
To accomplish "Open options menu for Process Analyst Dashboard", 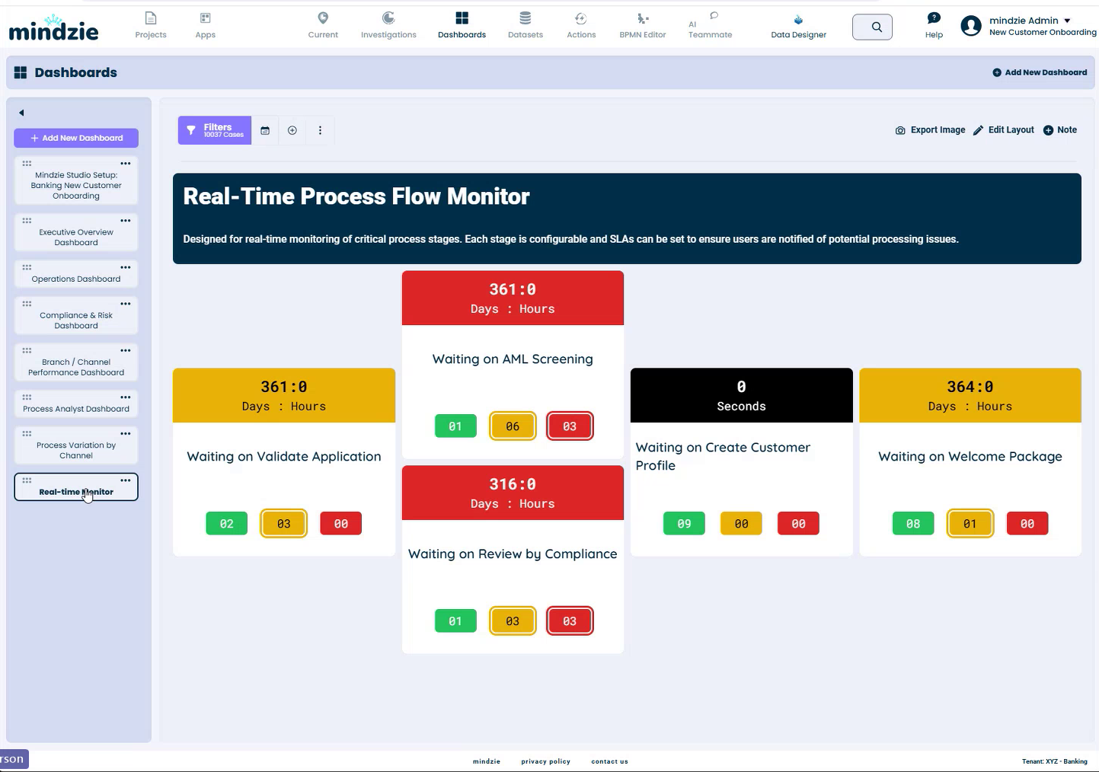I will tap(126, 397).
